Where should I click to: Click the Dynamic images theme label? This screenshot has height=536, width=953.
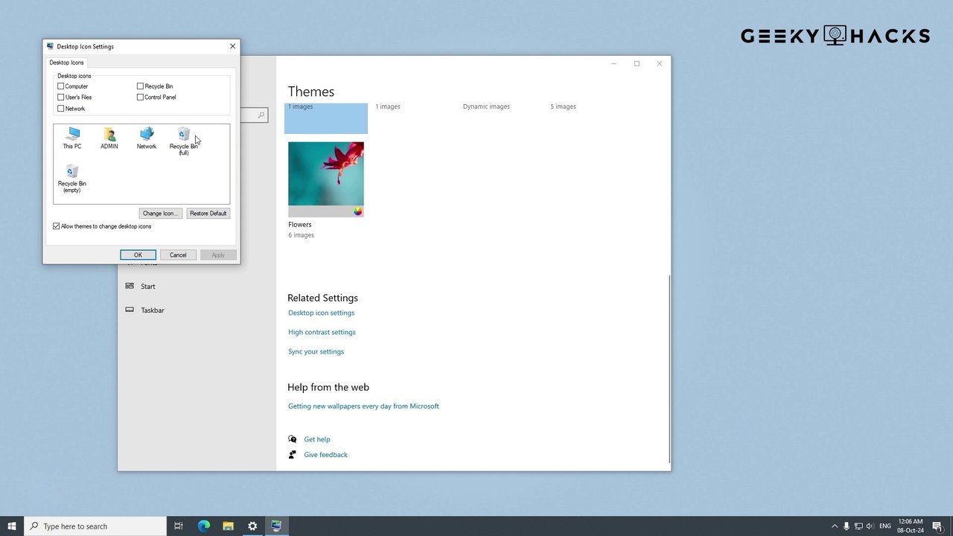(x=486, y=106)
